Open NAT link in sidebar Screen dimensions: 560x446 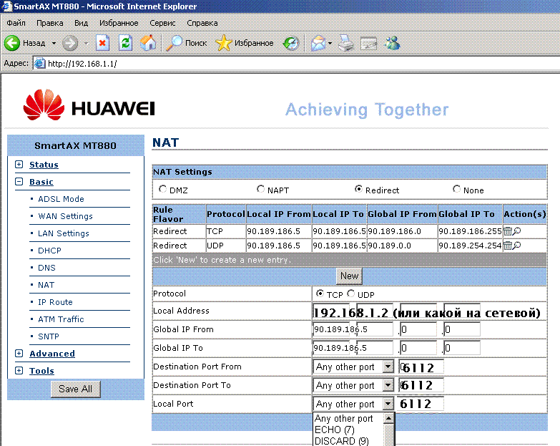(x=46, y=285)
